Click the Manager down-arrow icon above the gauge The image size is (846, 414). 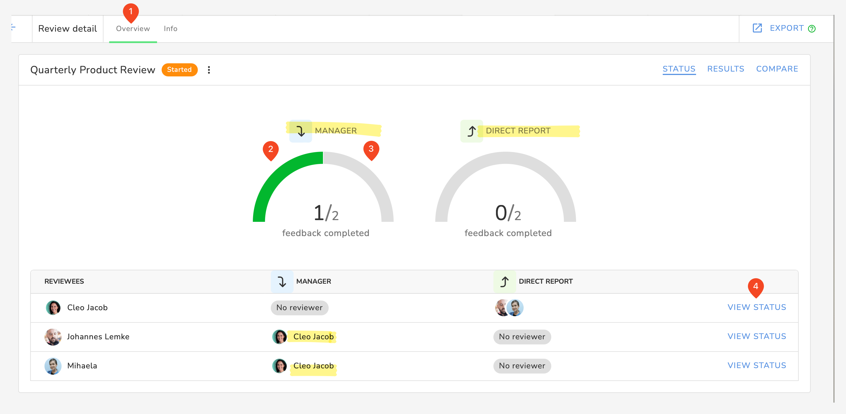pyautogui.click(x=300, y=131)
